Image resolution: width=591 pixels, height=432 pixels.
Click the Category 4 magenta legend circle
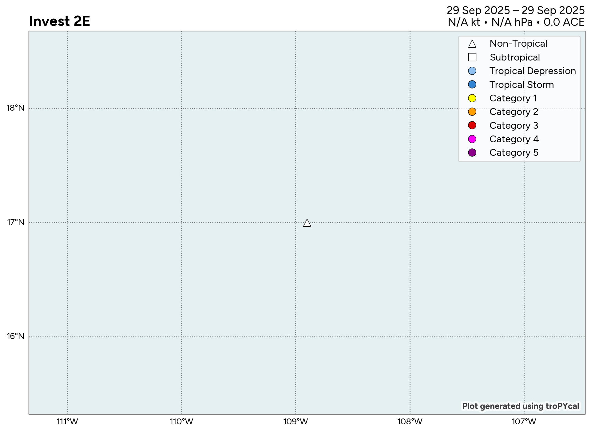[x=472, y=139]
